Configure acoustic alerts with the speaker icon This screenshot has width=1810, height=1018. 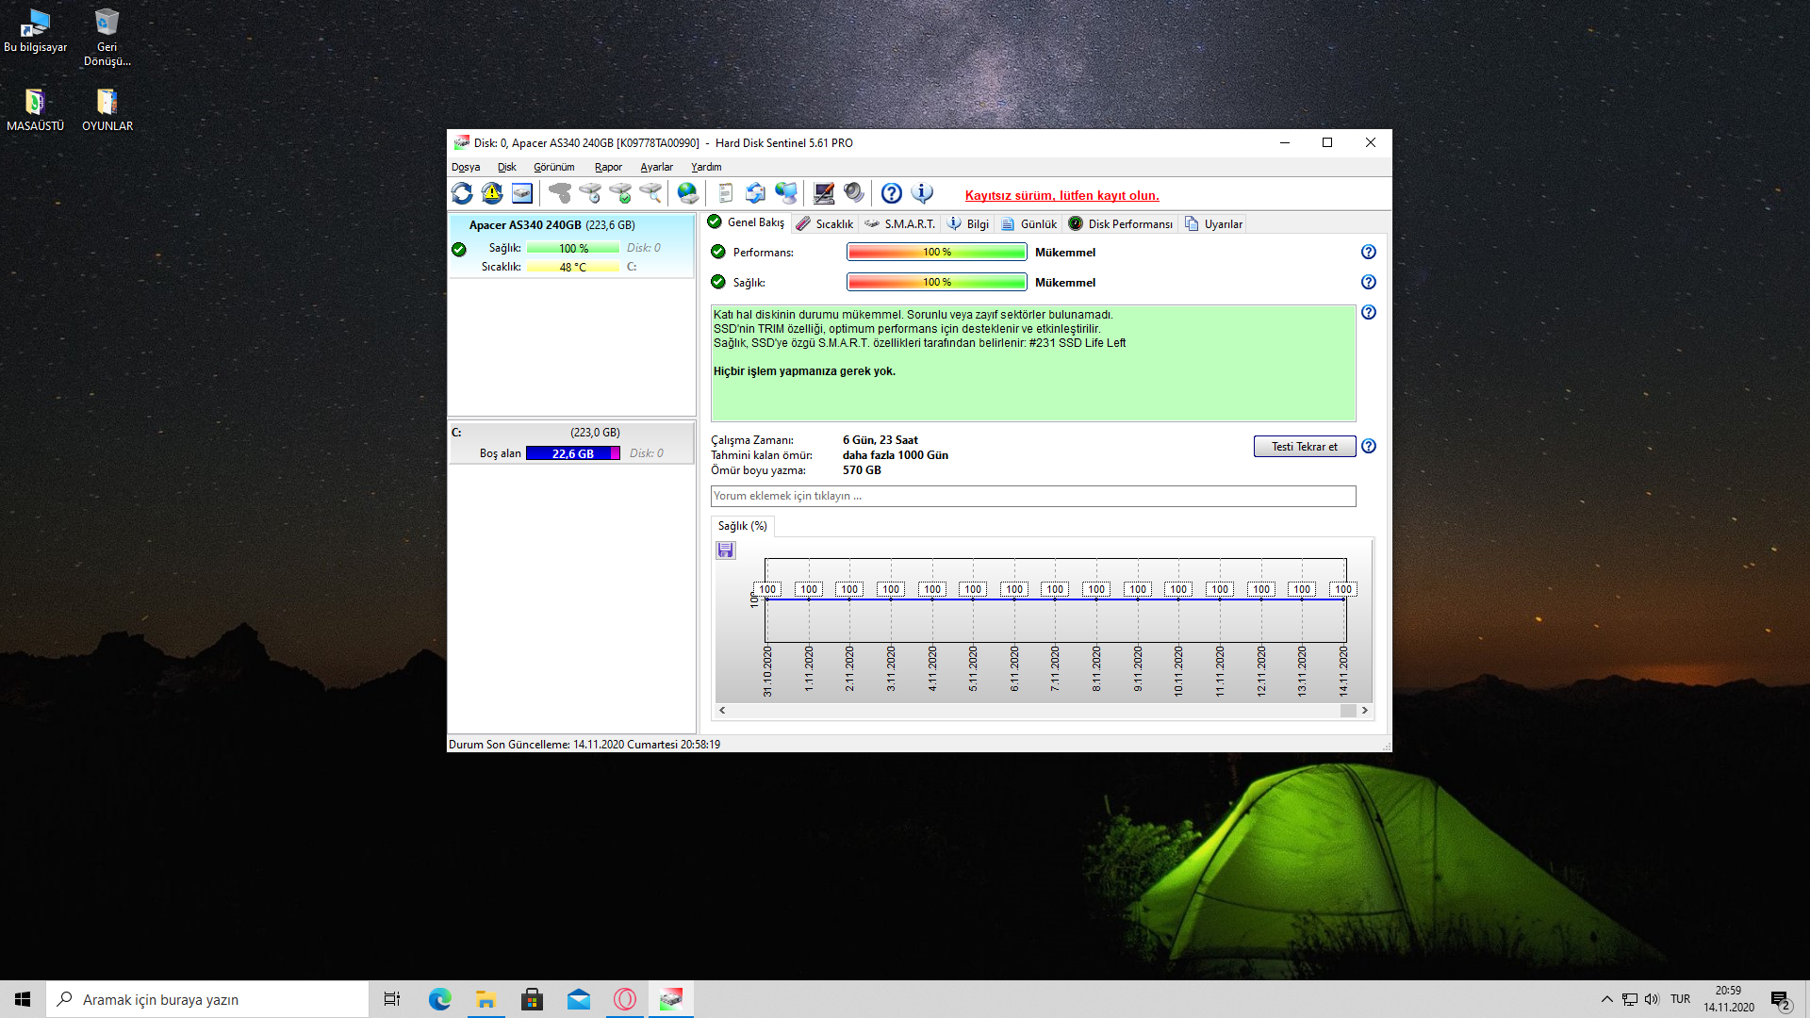coord(854,193)
